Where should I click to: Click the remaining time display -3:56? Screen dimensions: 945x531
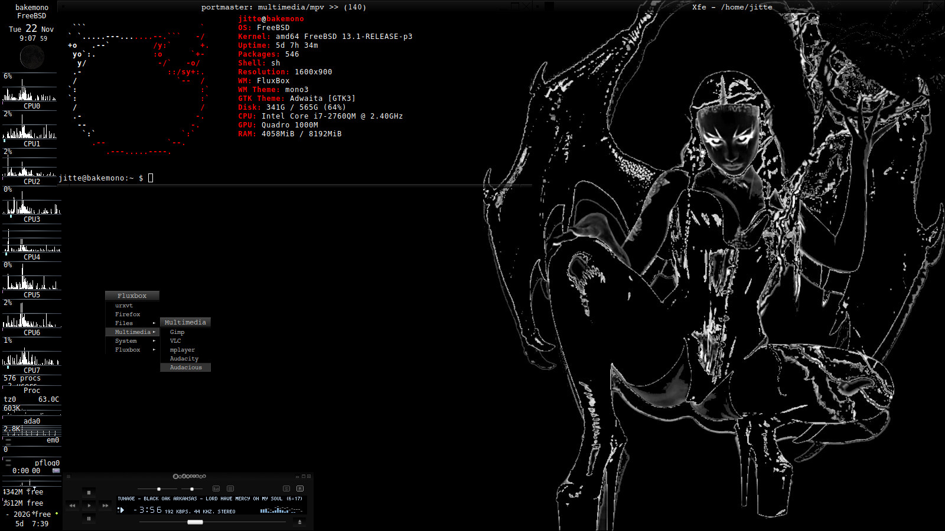[148, 510]
